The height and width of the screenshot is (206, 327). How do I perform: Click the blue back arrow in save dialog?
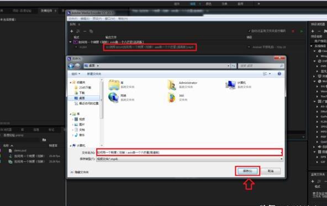pyautogui.click(x=71, y=66)
